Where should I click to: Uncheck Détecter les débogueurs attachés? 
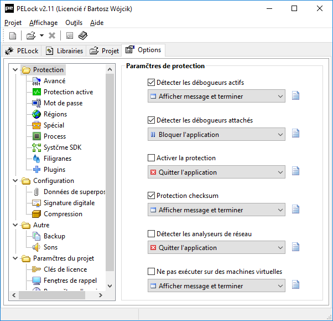coord(151,120)
